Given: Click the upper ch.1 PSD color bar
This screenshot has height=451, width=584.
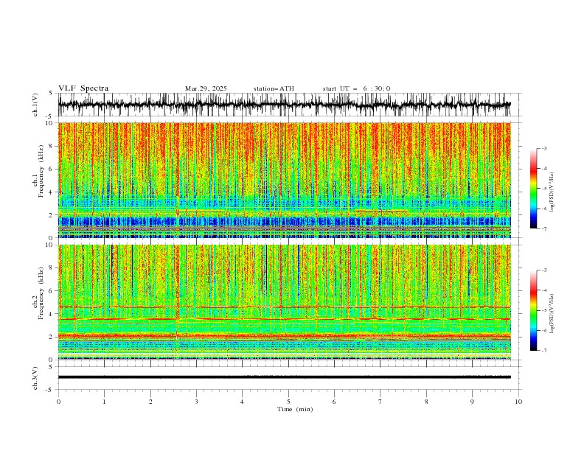Looking at the screenshot, I should [533, 189].
